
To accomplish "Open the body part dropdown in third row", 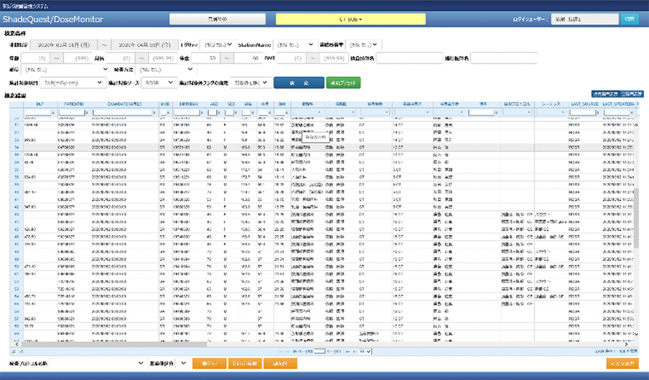I will (66, 70).
